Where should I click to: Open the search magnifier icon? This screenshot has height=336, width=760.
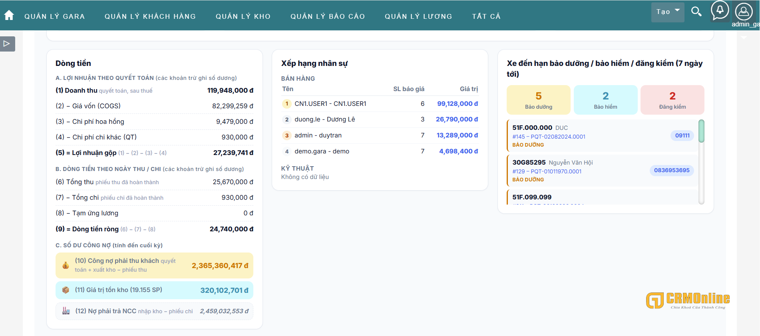(696, 12)
